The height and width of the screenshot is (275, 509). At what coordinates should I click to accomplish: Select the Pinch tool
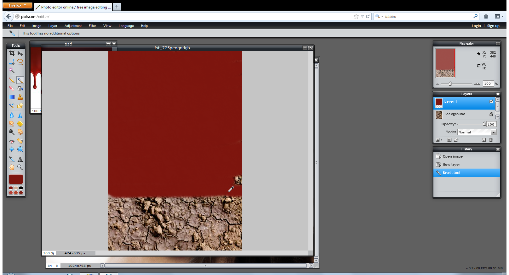pyautogui.click(x=20, y=149)
